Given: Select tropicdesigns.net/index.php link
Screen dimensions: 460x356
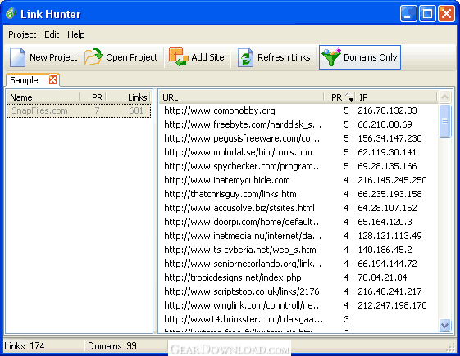Looking at the screenshot, I should tap(233, 277).
